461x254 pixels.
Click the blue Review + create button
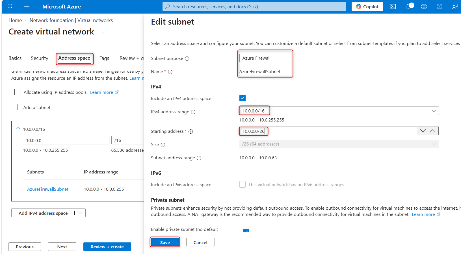pos(107,247)
